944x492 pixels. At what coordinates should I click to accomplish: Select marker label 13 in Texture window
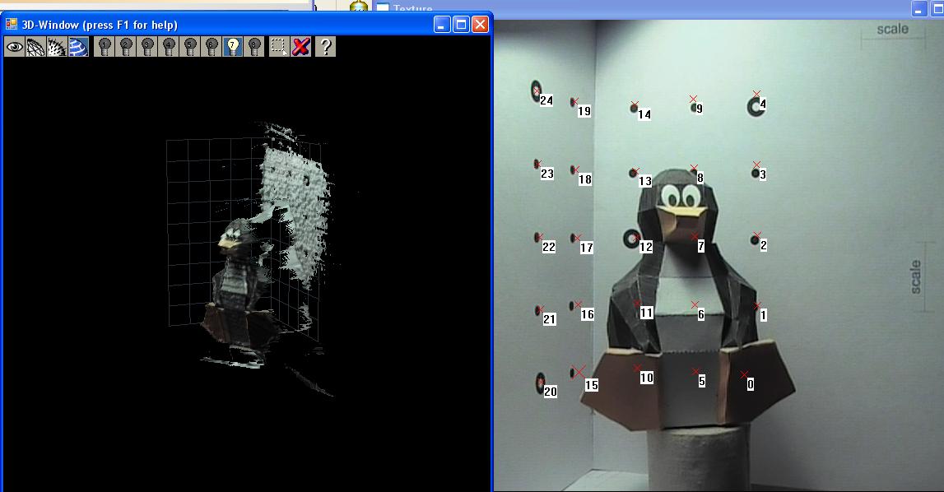coord(644,181)
